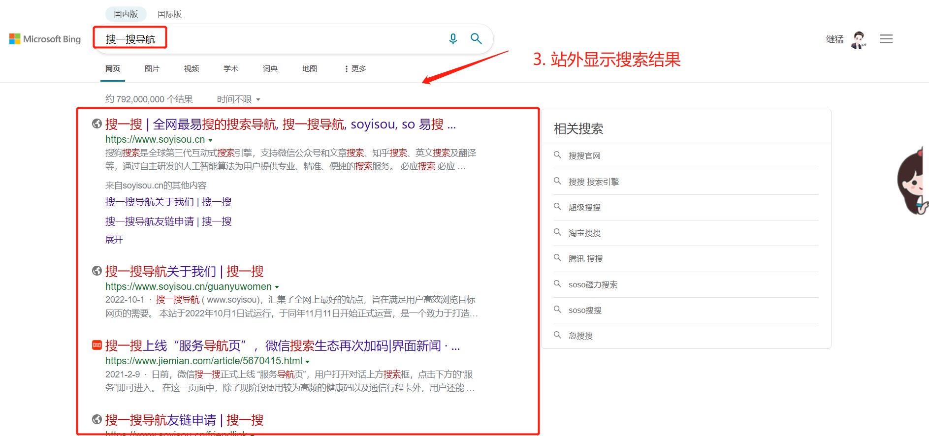Select the 地图 maps tab

pos(310,68)
